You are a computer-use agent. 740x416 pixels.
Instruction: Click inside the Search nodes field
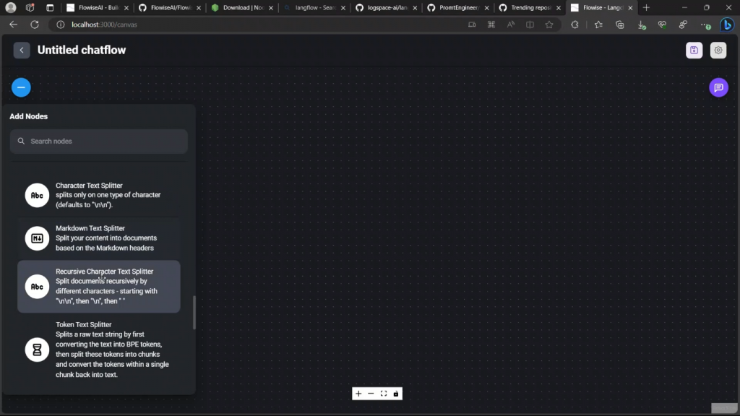coord(98,141)
